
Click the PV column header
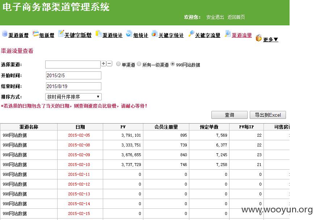[123, 127]
